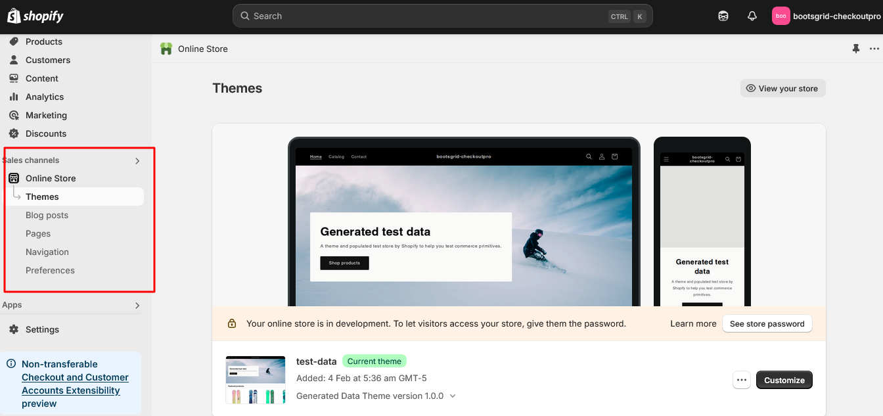Expand the Sales channels chevron
This screenshot has width=883, height=416.
pyautogui.click(x=137, y=161)
